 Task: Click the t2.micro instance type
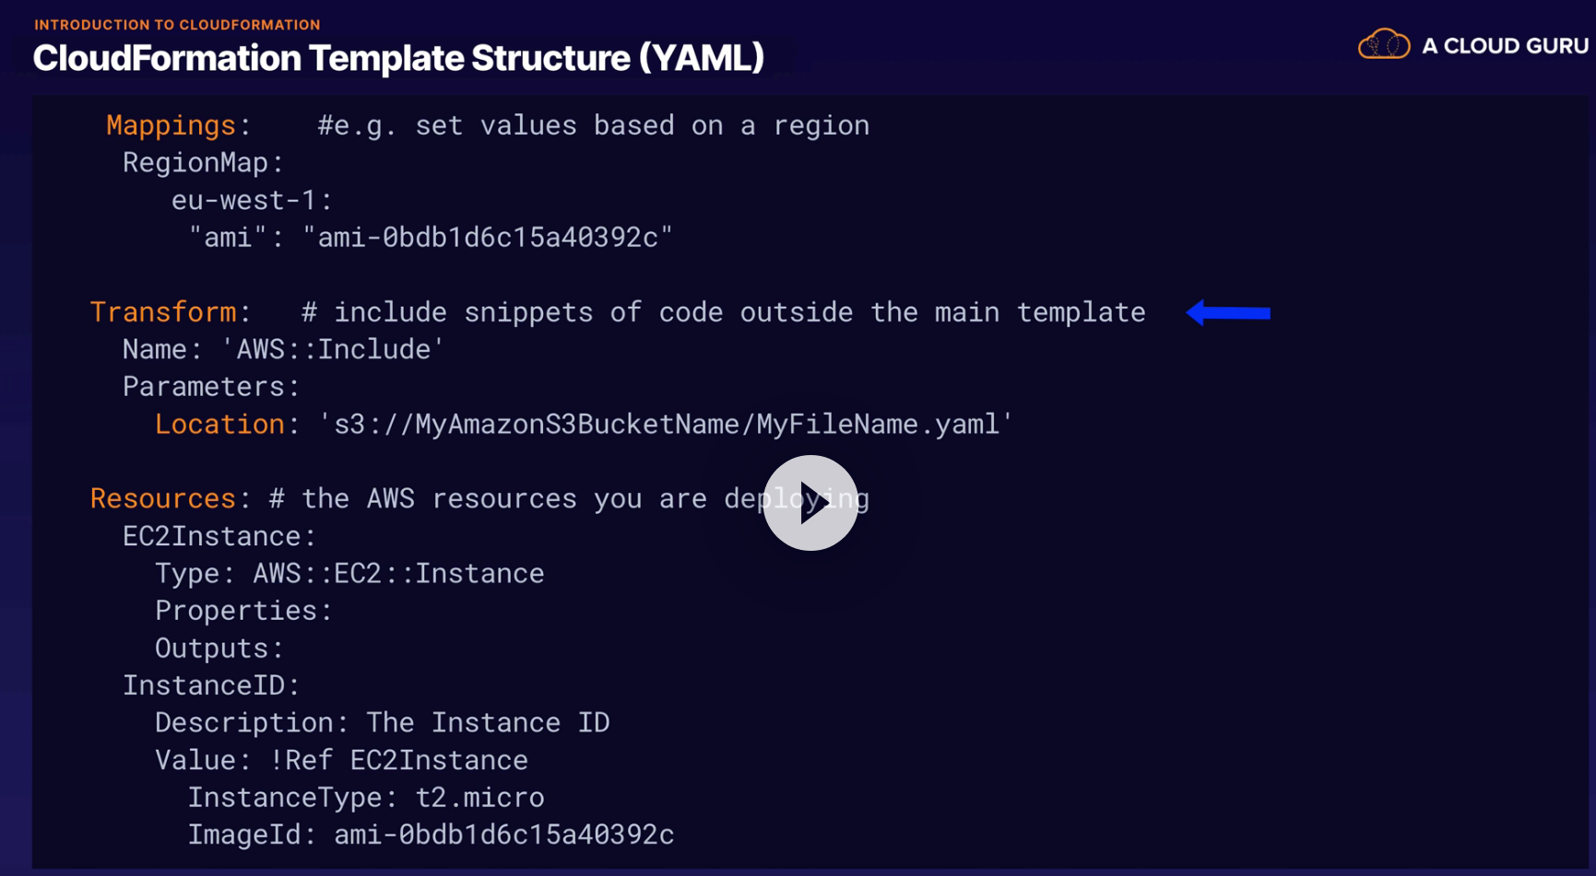click(x=479, y=797)
